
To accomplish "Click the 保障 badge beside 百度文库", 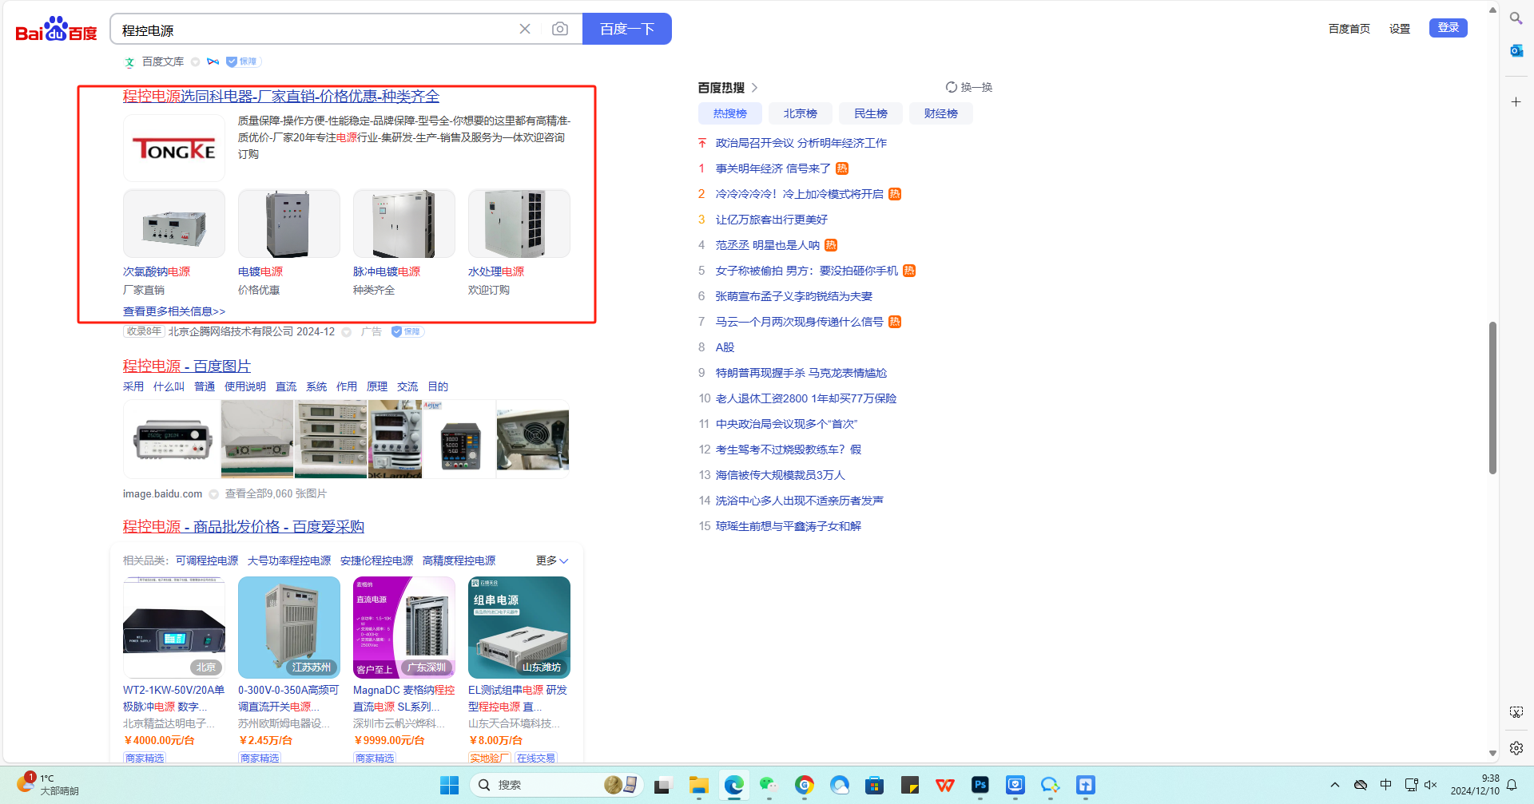I will pyautogui.click(x=243, y=61).
